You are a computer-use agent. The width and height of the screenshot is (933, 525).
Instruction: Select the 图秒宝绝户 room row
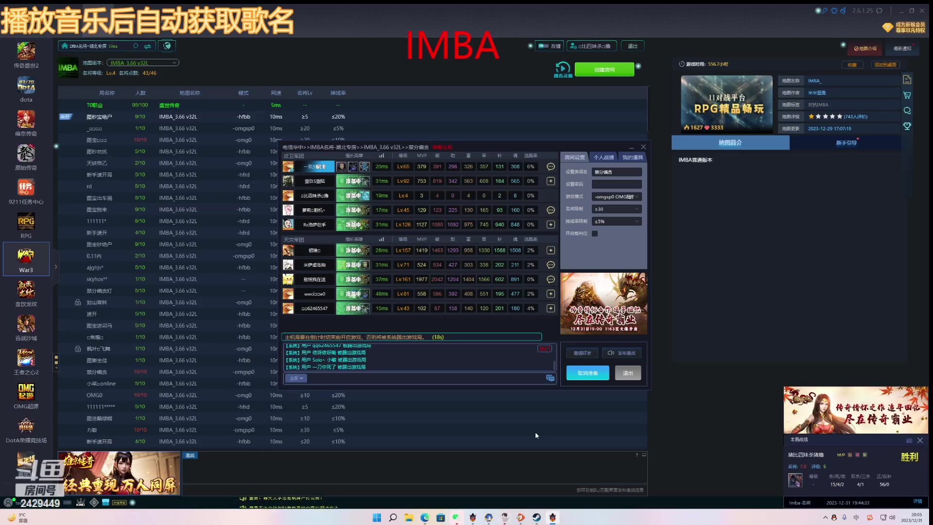click(x=353, y=117)
